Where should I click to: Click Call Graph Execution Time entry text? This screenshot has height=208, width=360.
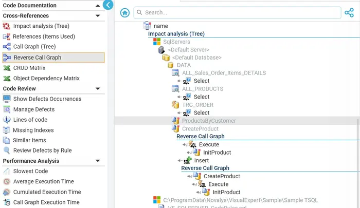46,202
